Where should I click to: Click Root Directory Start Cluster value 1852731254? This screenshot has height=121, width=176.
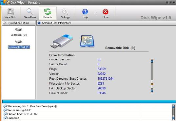click(x=106, y=79)
